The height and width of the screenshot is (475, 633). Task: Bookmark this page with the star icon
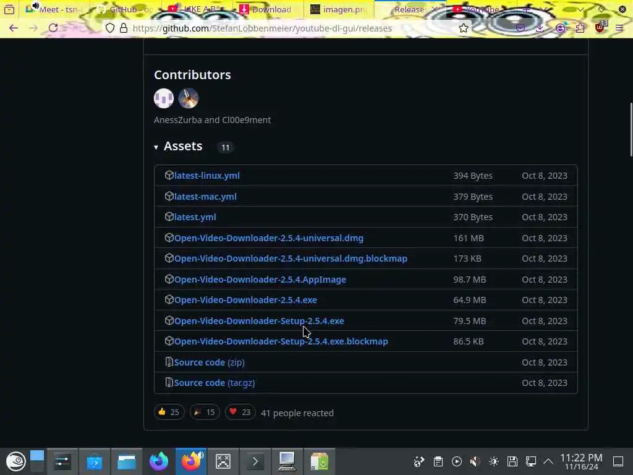pyautogui.click(x=464, y=28)
